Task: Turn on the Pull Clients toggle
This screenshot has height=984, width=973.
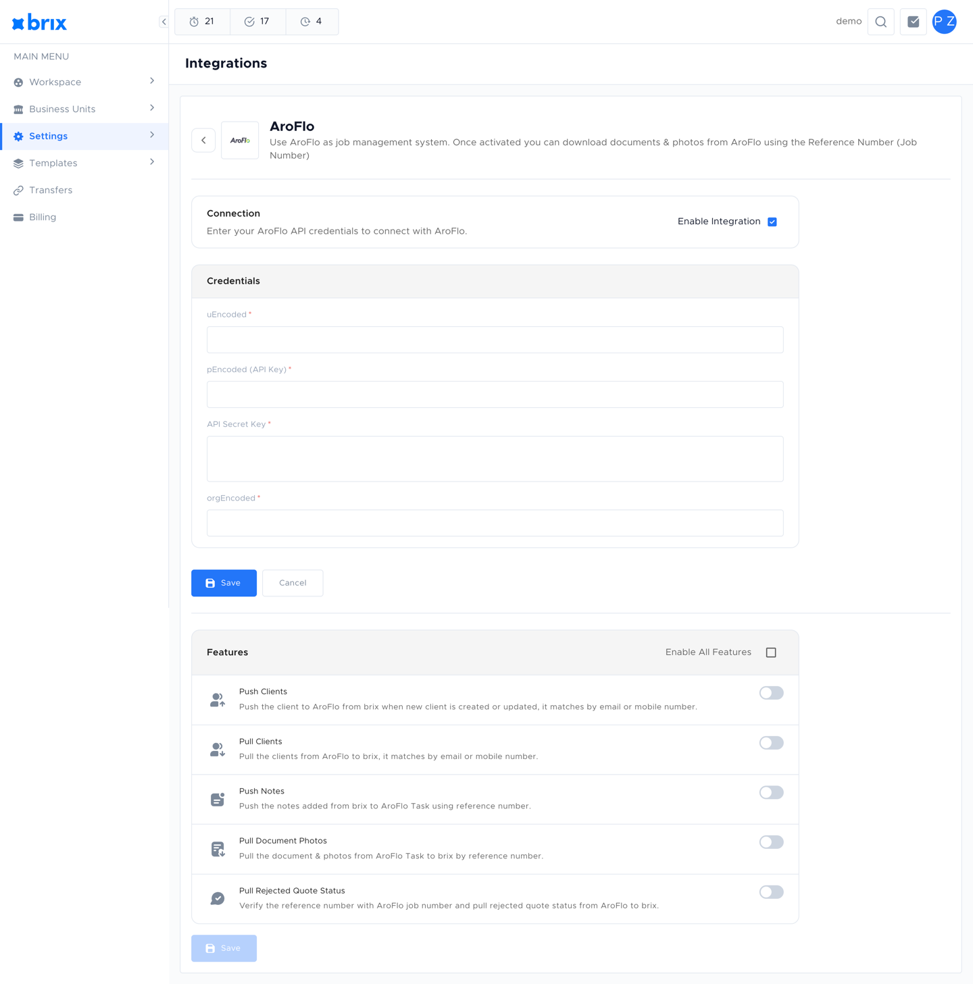Action: click(x=771, y=743)
